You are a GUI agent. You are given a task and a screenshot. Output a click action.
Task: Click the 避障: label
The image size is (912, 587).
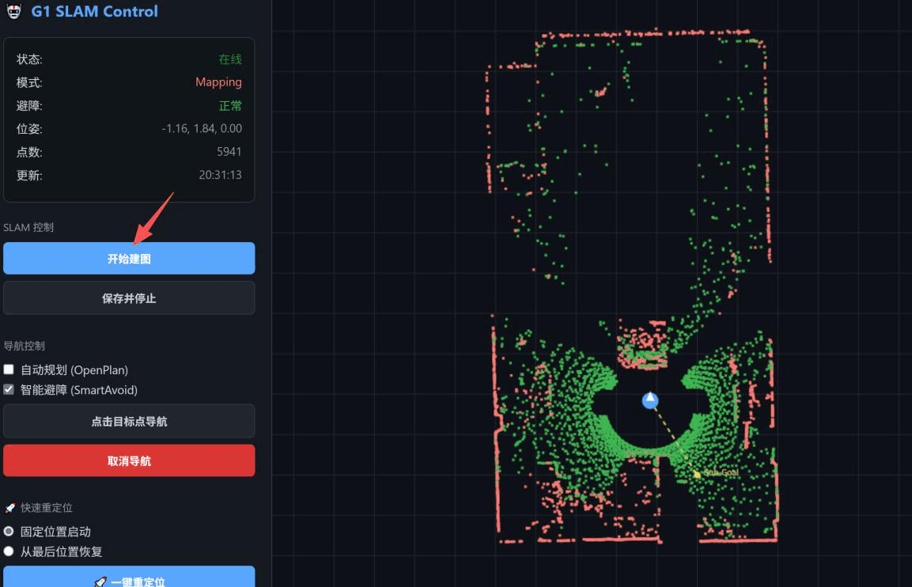tap(29, 106)
